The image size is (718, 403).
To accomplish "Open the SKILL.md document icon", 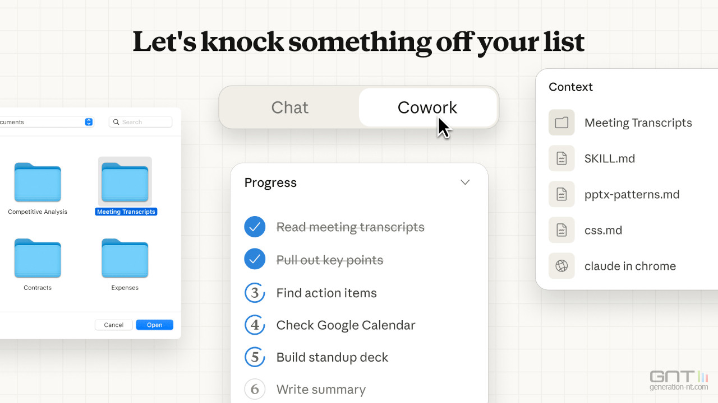I will pos(561,158).
